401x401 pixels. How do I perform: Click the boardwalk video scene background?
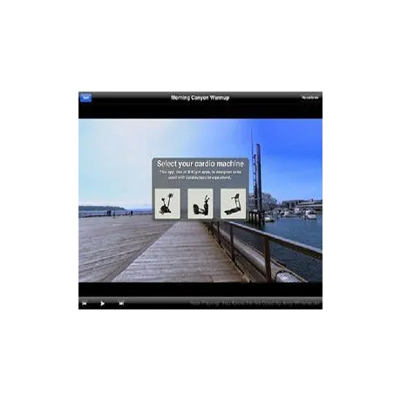[x=116, y=247]
